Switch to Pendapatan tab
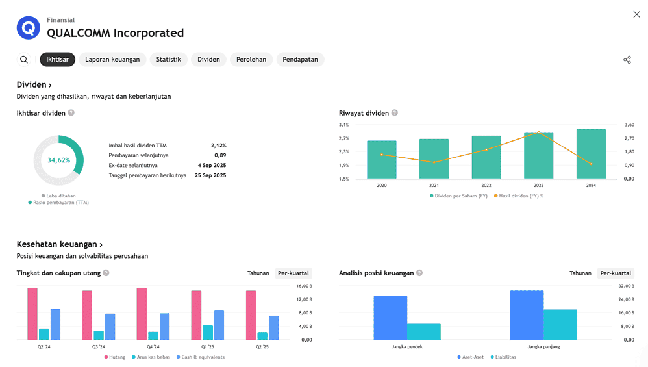 [301, 60]
